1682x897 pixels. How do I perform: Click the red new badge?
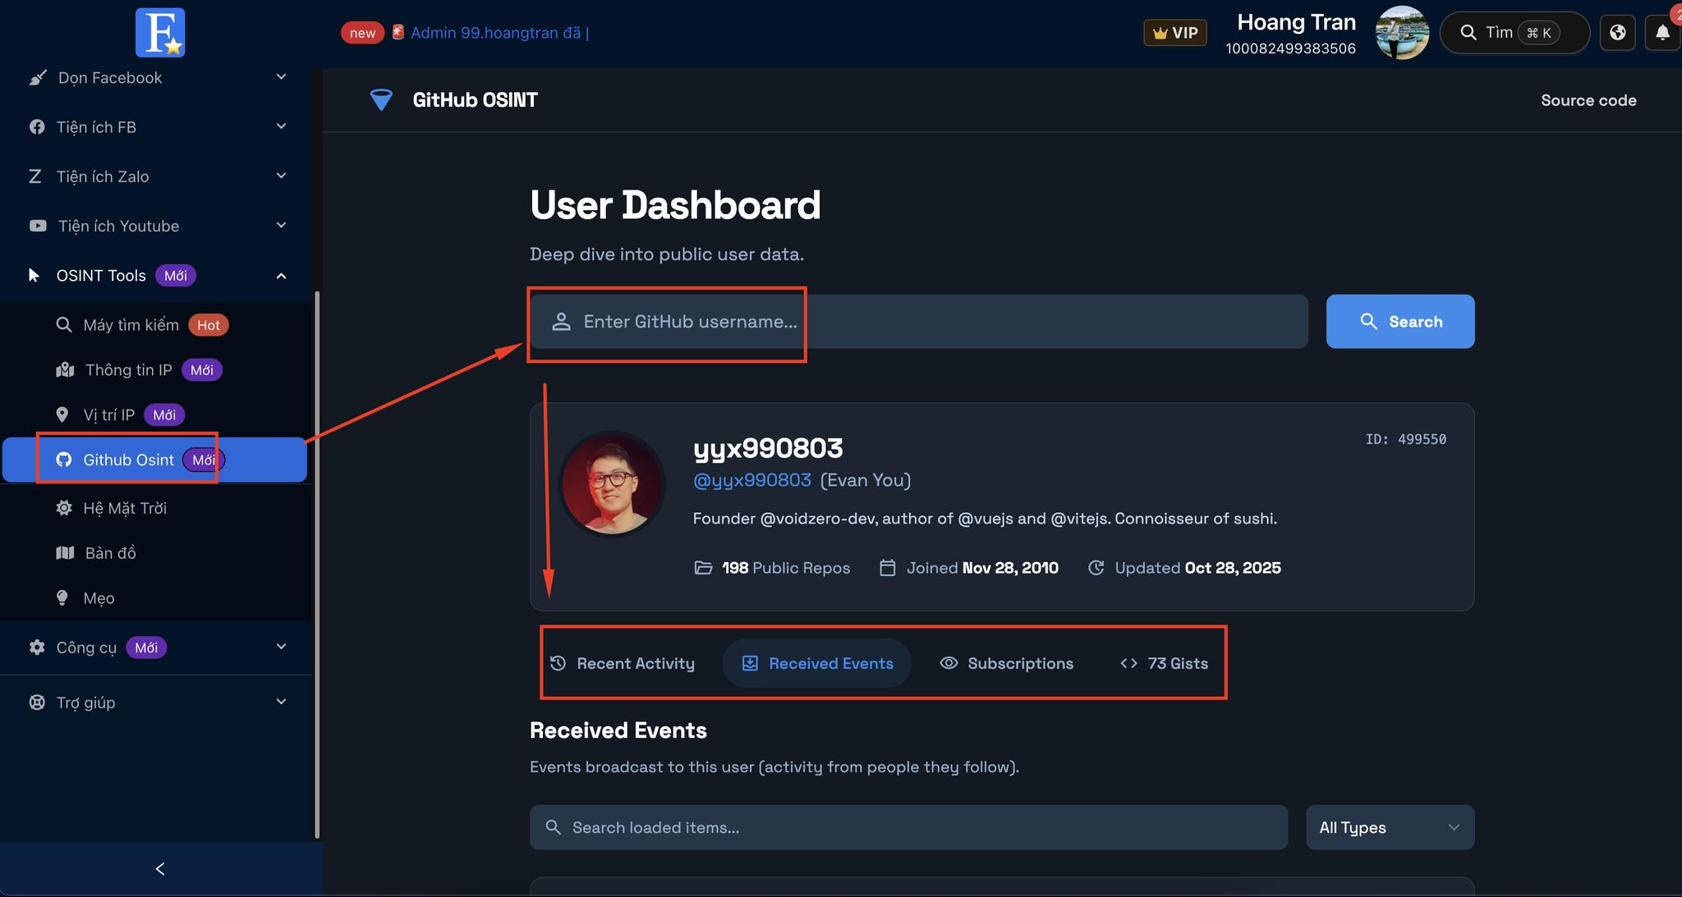point(362,33)
